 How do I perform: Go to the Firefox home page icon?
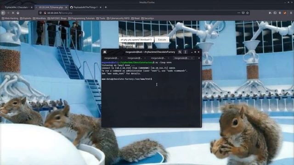point(18,13)
